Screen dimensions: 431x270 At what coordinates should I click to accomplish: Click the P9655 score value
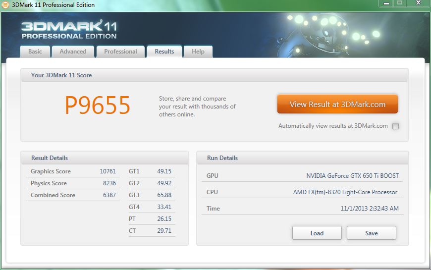pos(97,105)
